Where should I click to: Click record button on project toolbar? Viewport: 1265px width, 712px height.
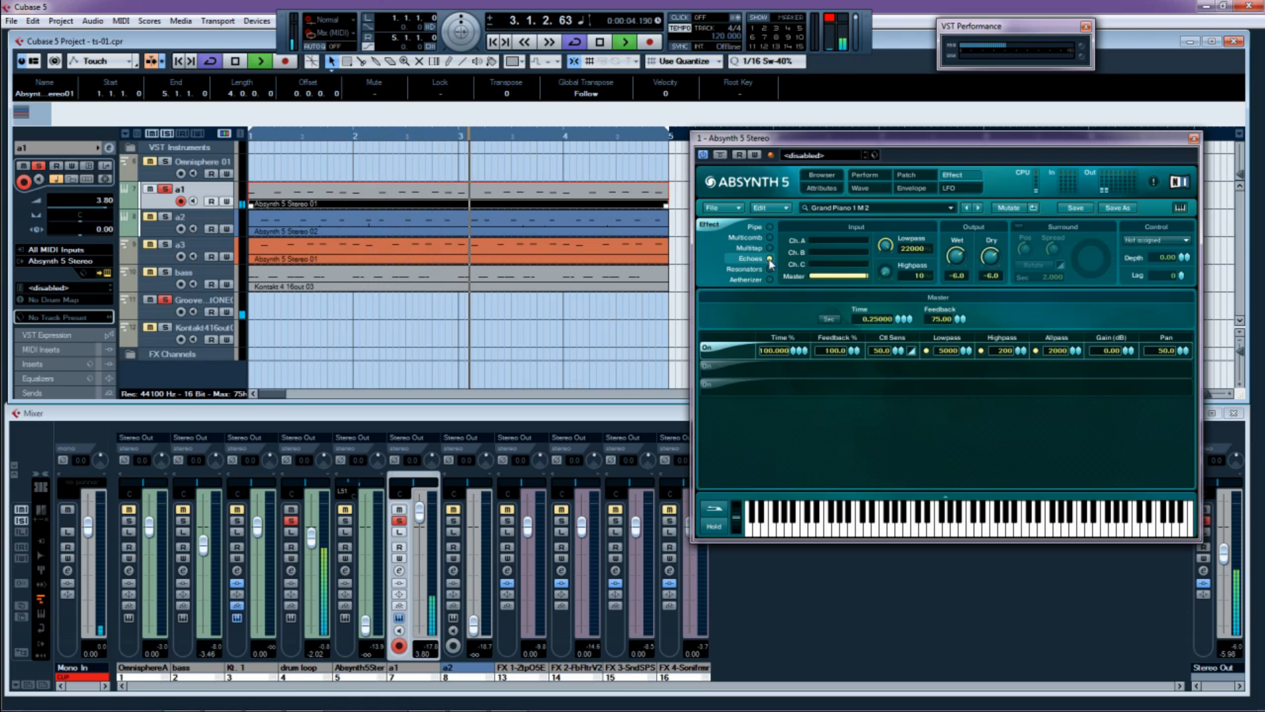pos(285,61)
